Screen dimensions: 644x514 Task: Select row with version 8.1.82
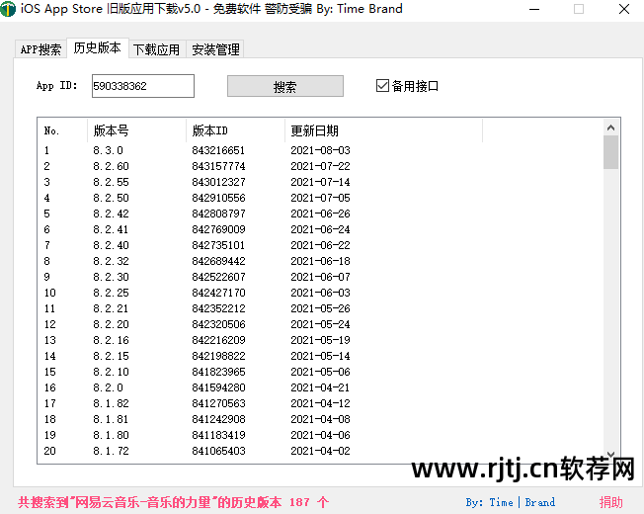(320, 403)
